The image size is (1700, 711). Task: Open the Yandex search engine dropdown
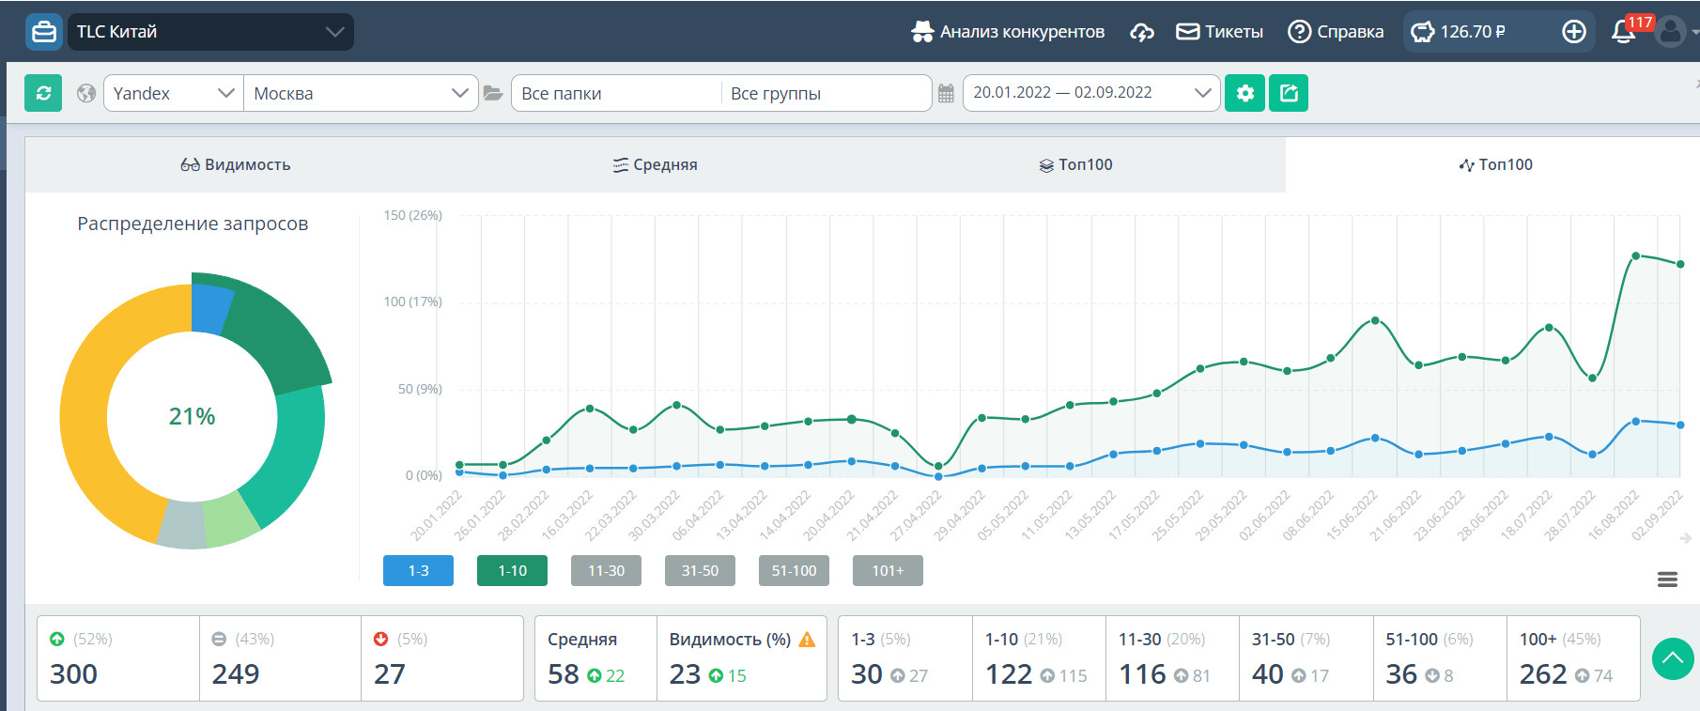(x=173, y=93)
